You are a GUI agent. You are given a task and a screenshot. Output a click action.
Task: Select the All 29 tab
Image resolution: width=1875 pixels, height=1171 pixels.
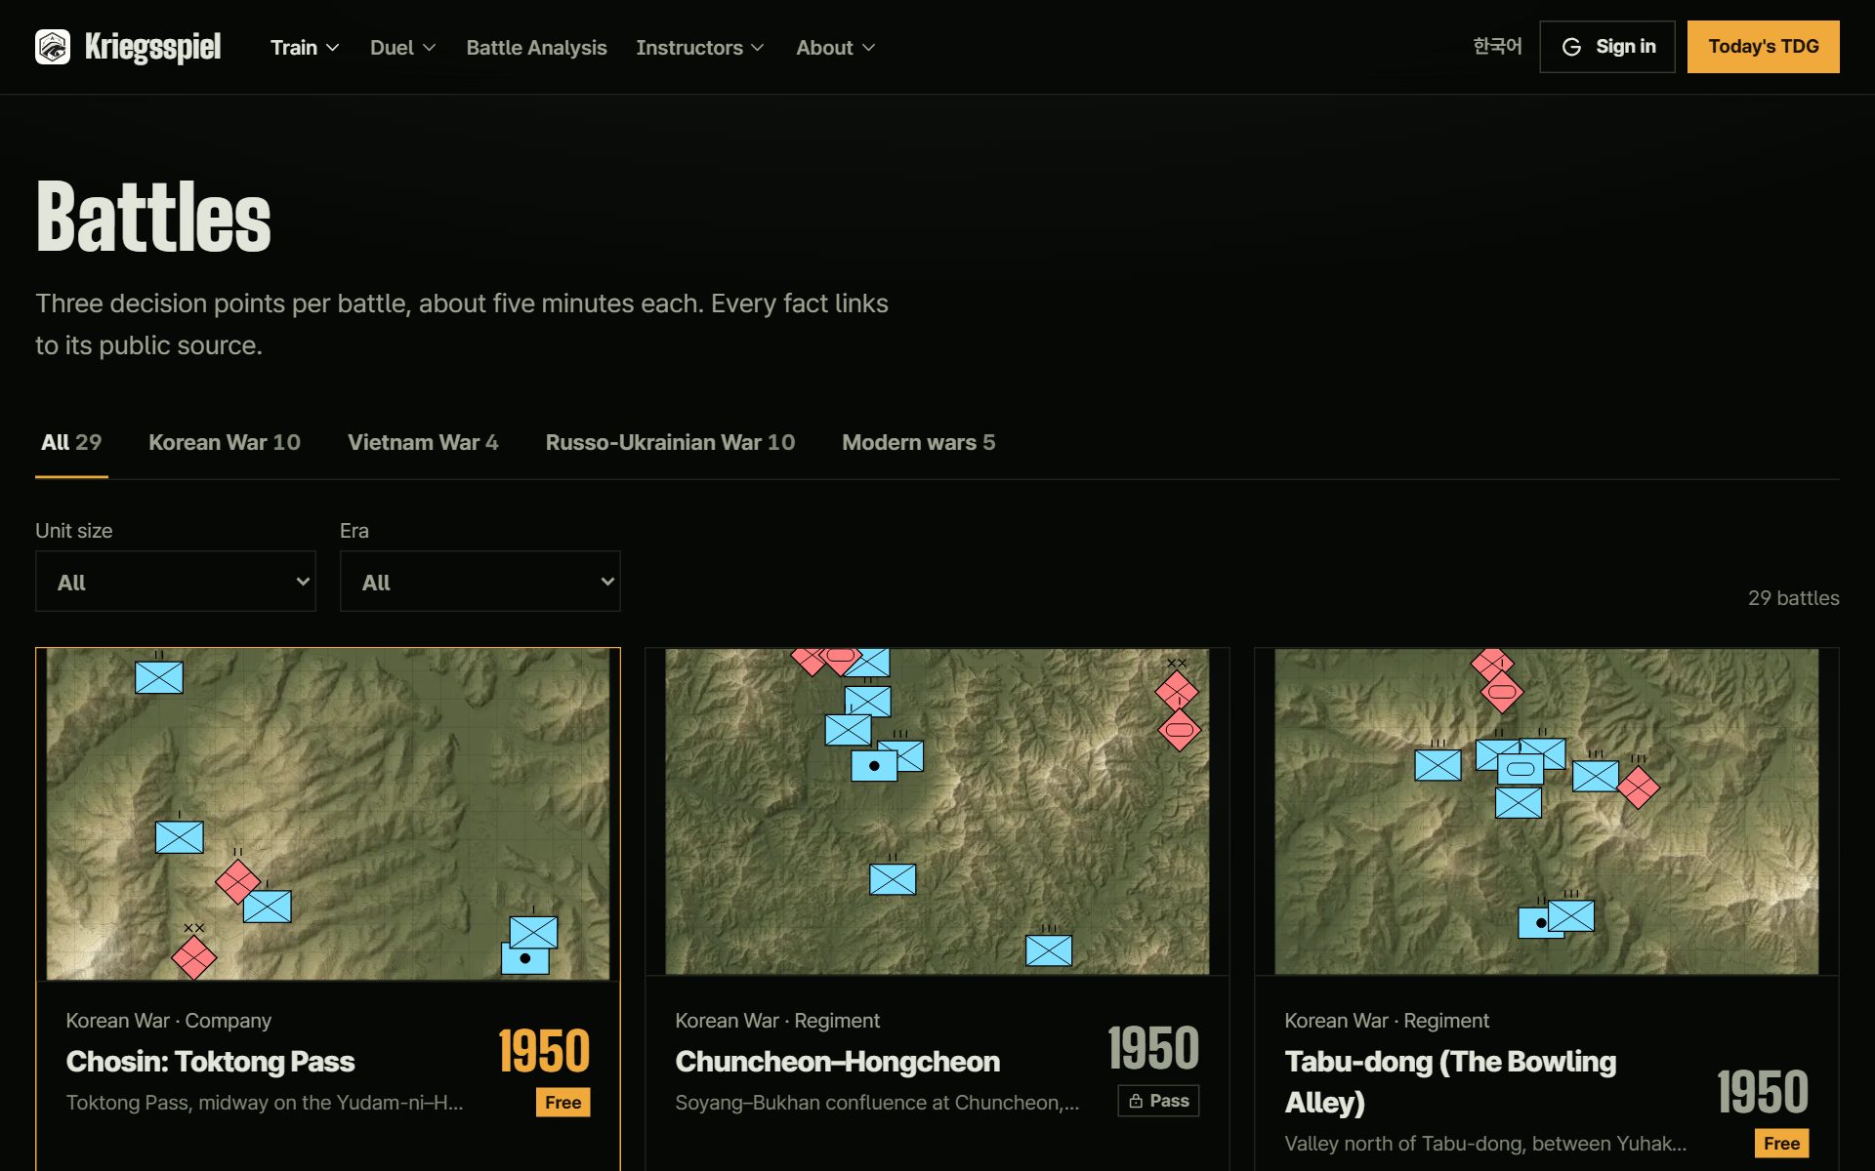point(71,443)
